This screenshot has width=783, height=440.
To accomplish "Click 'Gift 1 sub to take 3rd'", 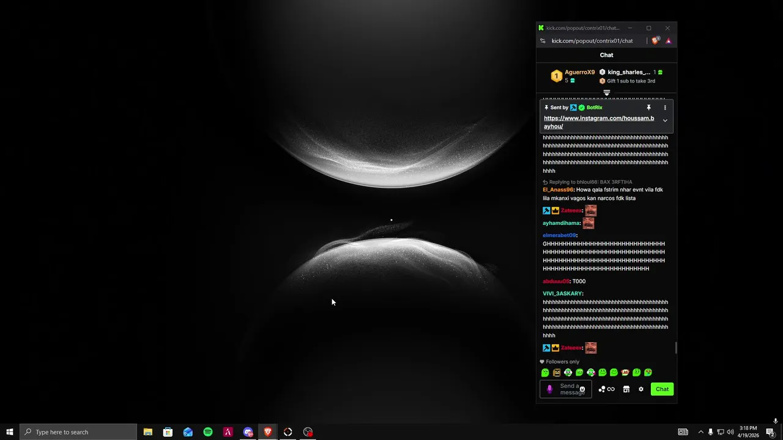I will [631, 81].
